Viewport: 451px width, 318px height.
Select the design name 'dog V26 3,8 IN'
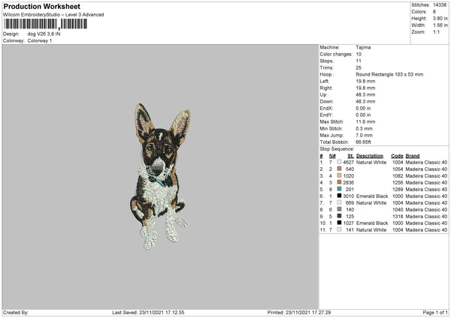click(x=44, y=34)
